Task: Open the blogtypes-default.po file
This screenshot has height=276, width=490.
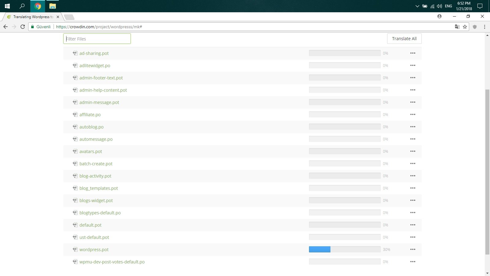Action: click(100, 213)
